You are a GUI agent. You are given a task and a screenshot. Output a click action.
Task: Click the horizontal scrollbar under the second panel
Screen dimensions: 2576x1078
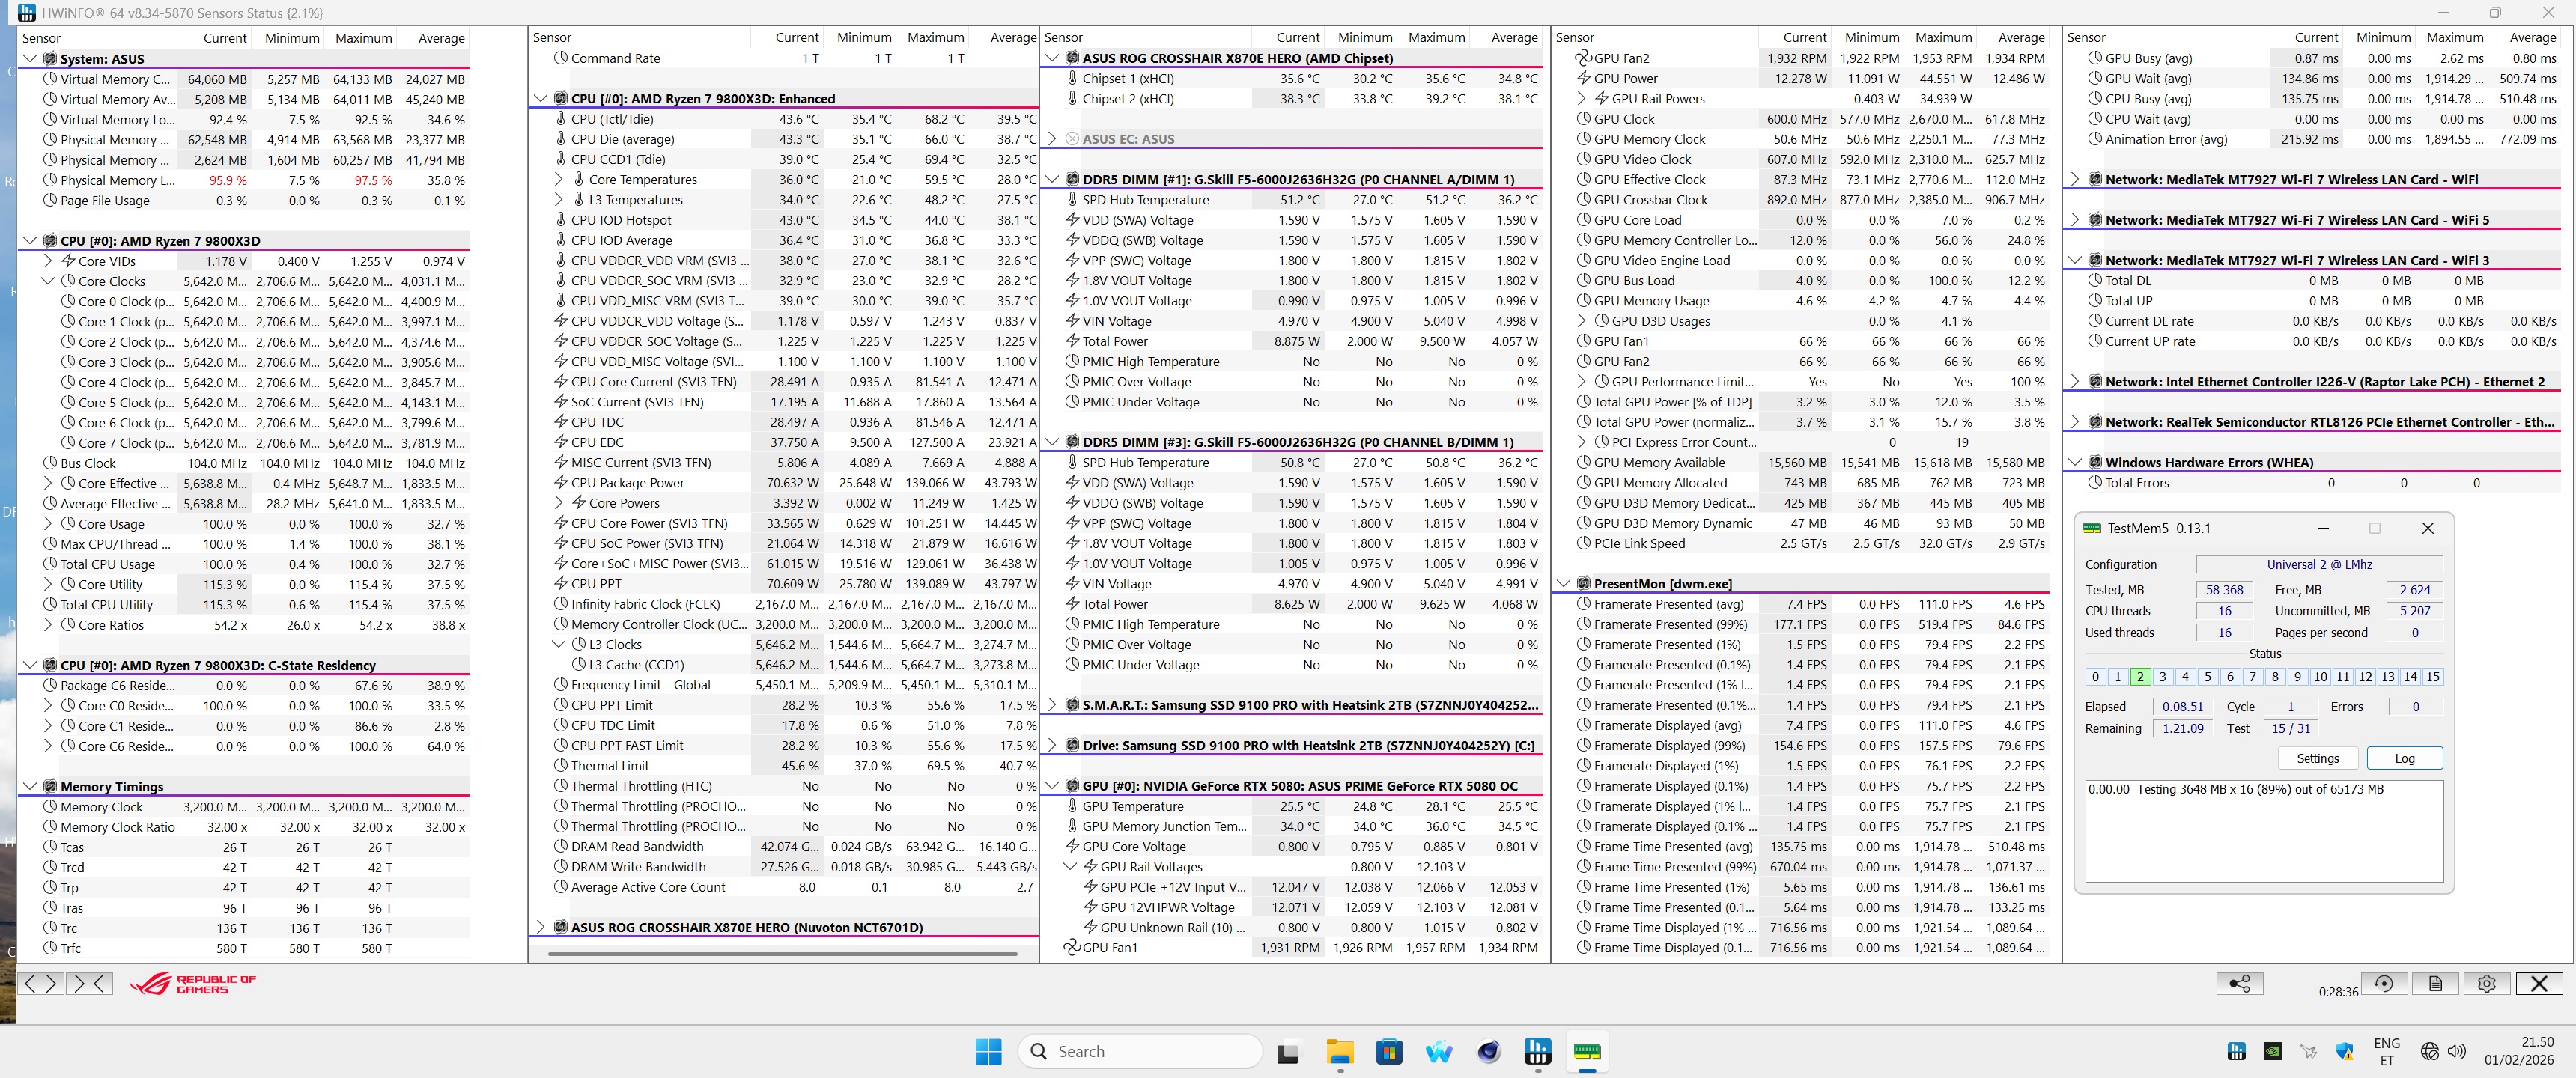coord(782,954)
